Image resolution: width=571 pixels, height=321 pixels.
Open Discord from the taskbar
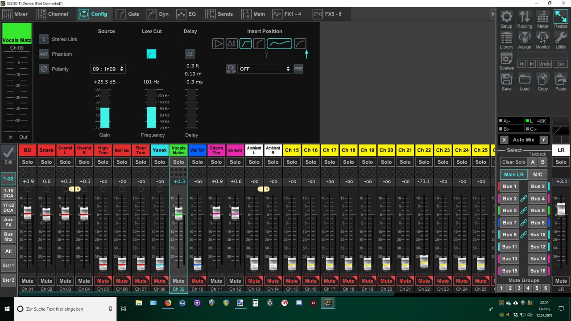pos(299,303)
